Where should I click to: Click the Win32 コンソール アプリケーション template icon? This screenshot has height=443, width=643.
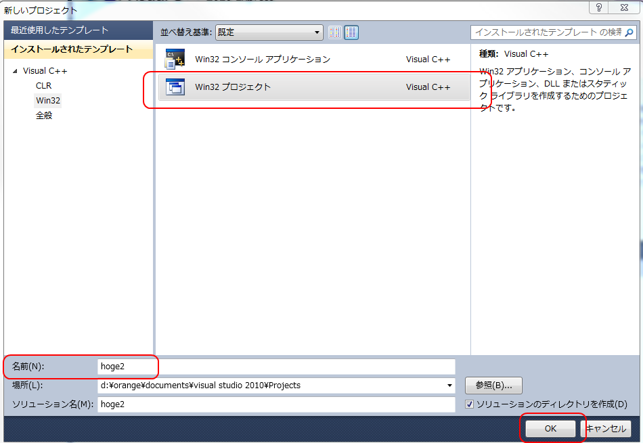pos(175,60)
